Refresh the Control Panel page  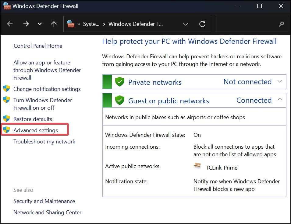pyautogui.click(x=202, y=24)
